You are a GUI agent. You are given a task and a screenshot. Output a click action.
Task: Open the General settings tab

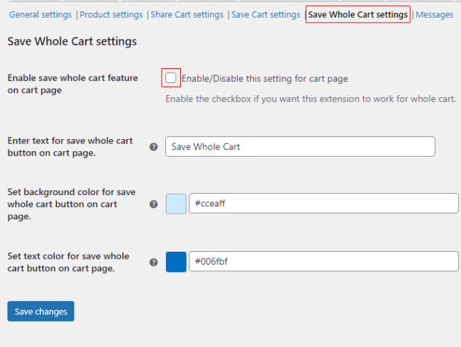40,14
